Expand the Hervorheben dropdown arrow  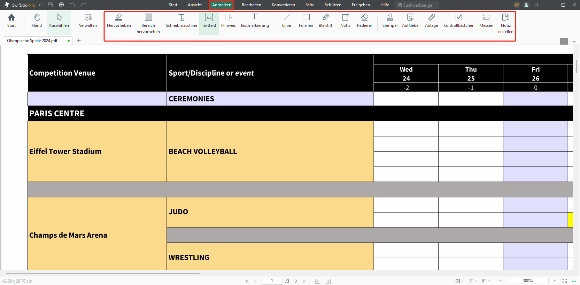pos(119,31)
